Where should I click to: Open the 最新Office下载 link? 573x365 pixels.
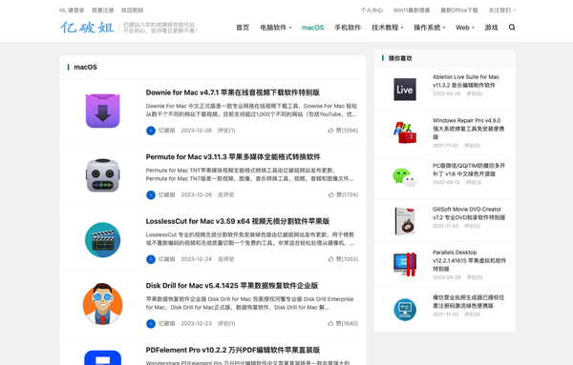tap(459, 10)
